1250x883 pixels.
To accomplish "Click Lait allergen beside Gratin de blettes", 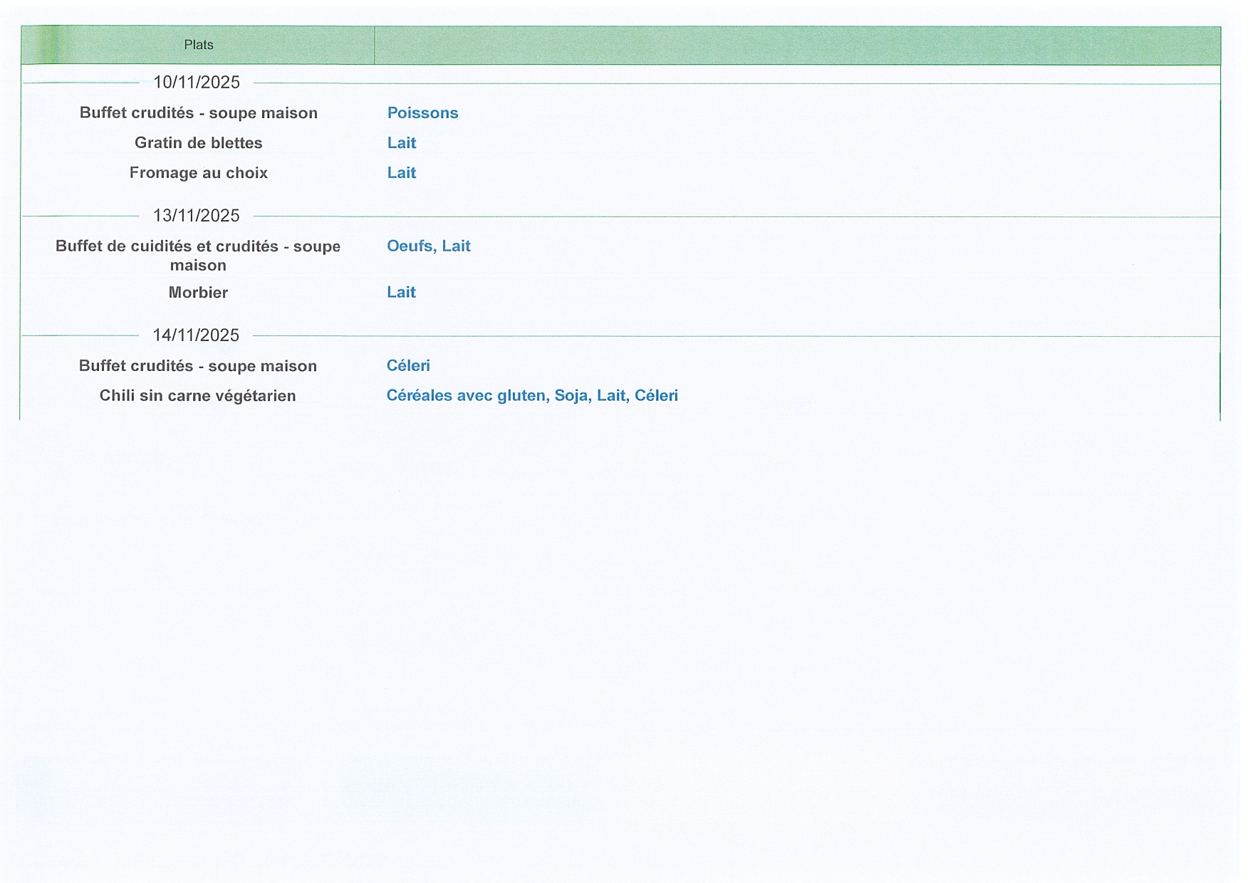I will click(402, 143).
